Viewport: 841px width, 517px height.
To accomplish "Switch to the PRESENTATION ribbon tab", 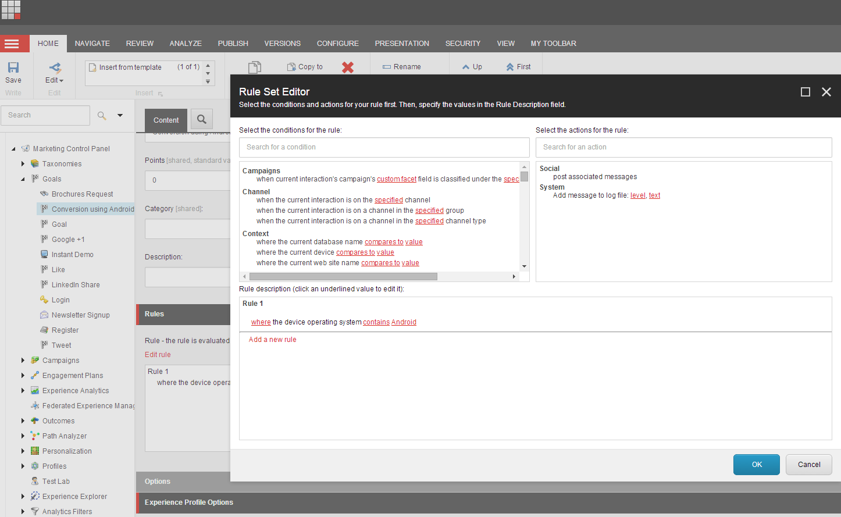I will click(x=402, y=43).
